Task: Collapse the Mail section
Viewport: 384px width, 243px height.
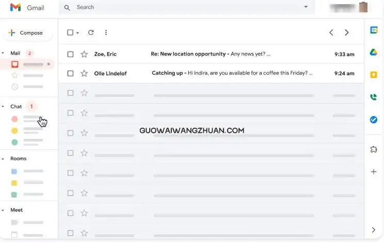Action: 3,53
